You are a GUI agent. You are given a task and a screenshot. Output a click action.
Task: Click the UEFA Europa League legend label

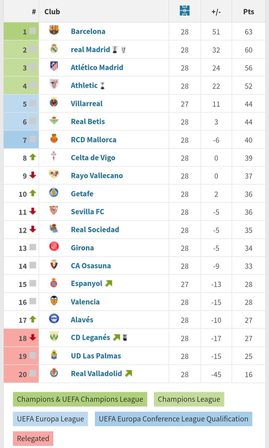point(50,419)
